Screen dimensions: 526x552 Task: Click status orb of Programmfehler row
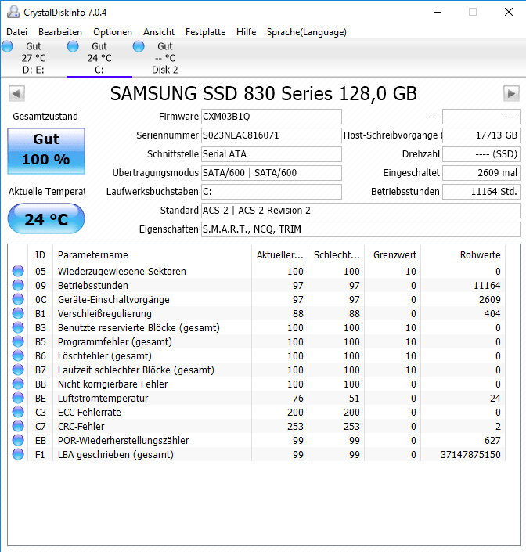coord(18,341)
